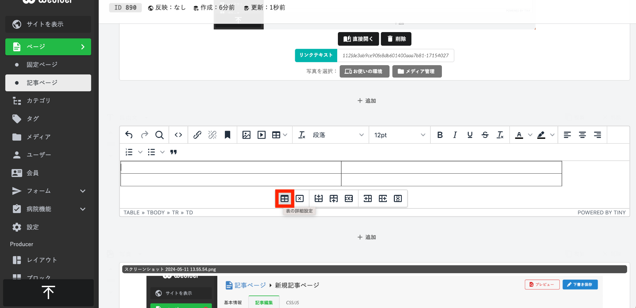Viewport: 636px width, 308px height.
Task: Open the 段落 block format dropdown
Action: [x=337, y=135]
